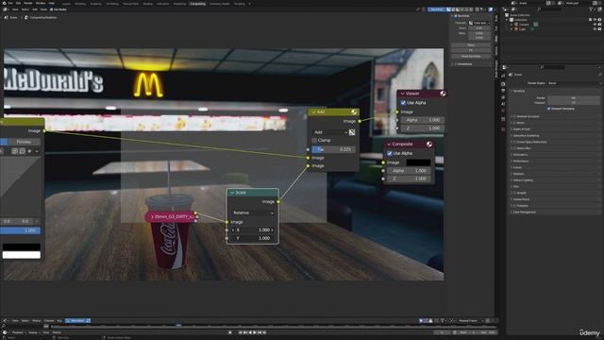Expand the Shadows panel
Screen dimensions: 604x340
tap(519, 174)
